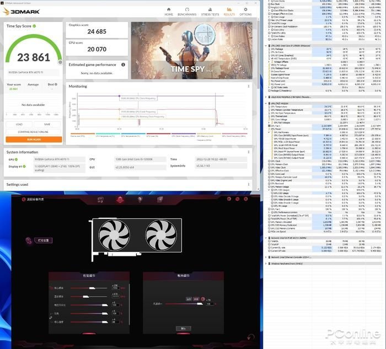Click the info icon beside Estimated game performance
Viewport: 386px width, 349px height.
(123, 65)
